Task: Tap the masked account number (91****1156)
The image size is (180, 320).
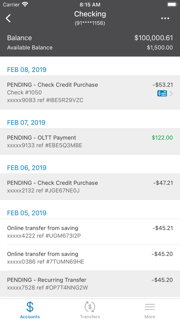Action: [x=90, y=23]
